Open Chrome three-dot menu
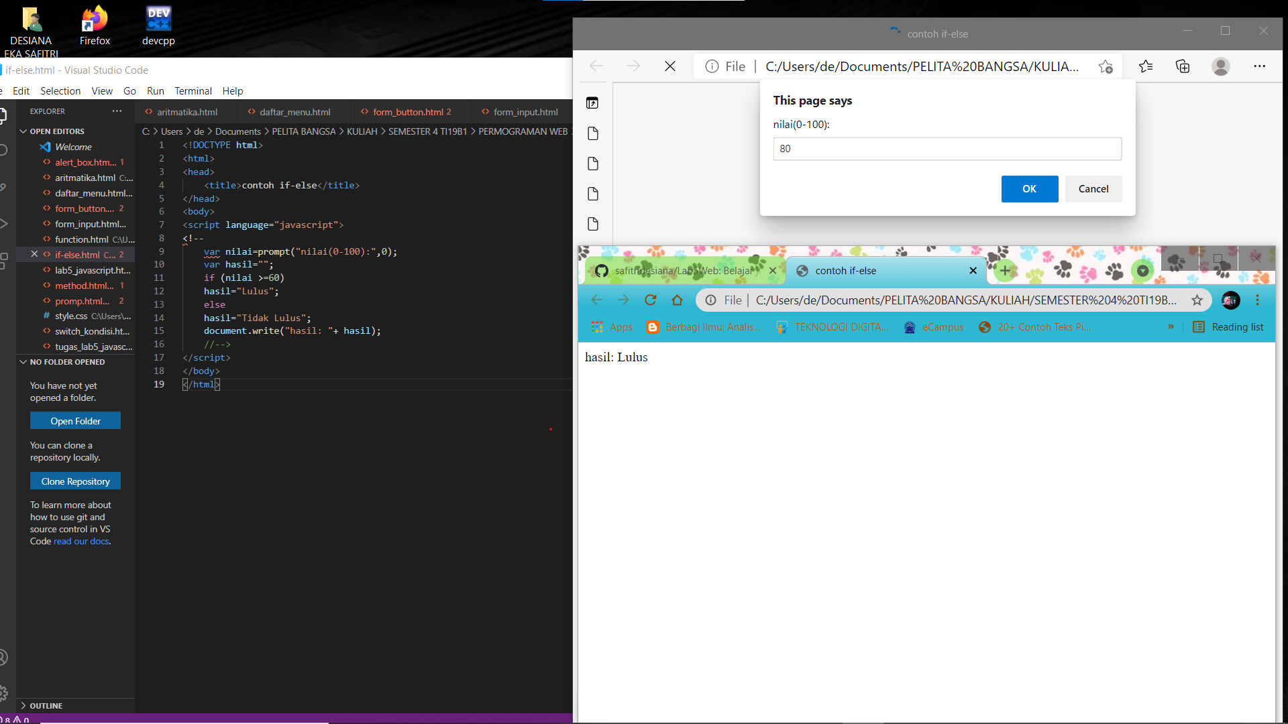This screenshot has height=724, width=1288. [x=1257, y=300]
